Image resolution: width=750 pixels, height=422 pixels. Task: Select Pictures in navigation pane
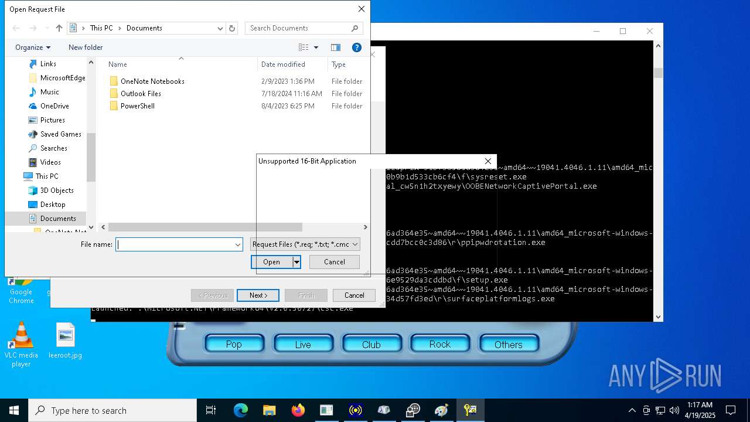click(52, 120)
